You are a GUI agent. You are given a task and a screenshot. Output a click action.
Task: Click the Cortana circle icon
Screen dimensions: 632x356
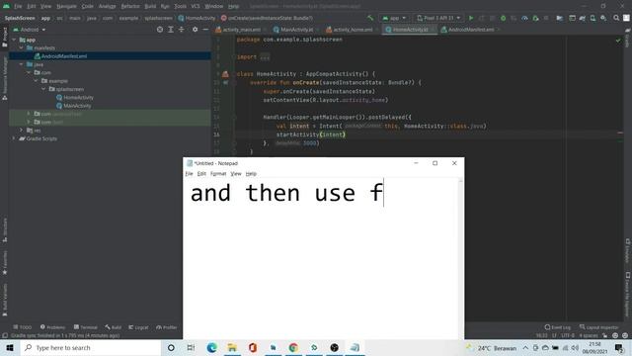click(x=171, y=347)
